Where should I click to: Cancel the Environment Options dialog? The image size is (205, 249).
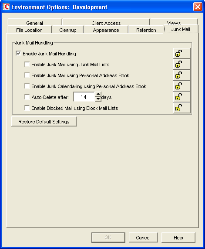(x=143, y=237)
